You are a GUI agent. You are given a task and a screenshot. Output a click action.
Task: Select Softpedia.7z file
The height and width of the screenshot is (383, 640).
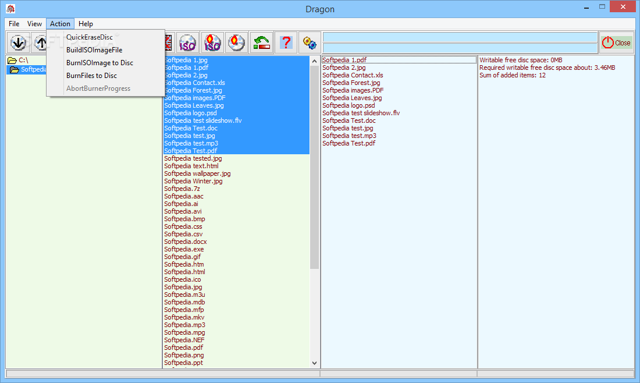pyautogui.click(x=182, y=189)
